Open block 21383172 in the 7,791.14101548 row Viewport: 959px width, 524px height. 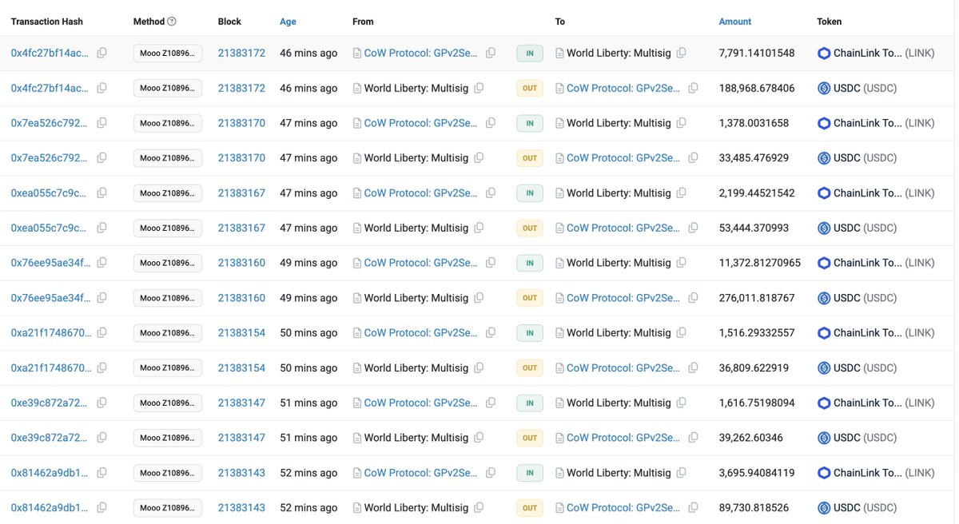point(241,53)
